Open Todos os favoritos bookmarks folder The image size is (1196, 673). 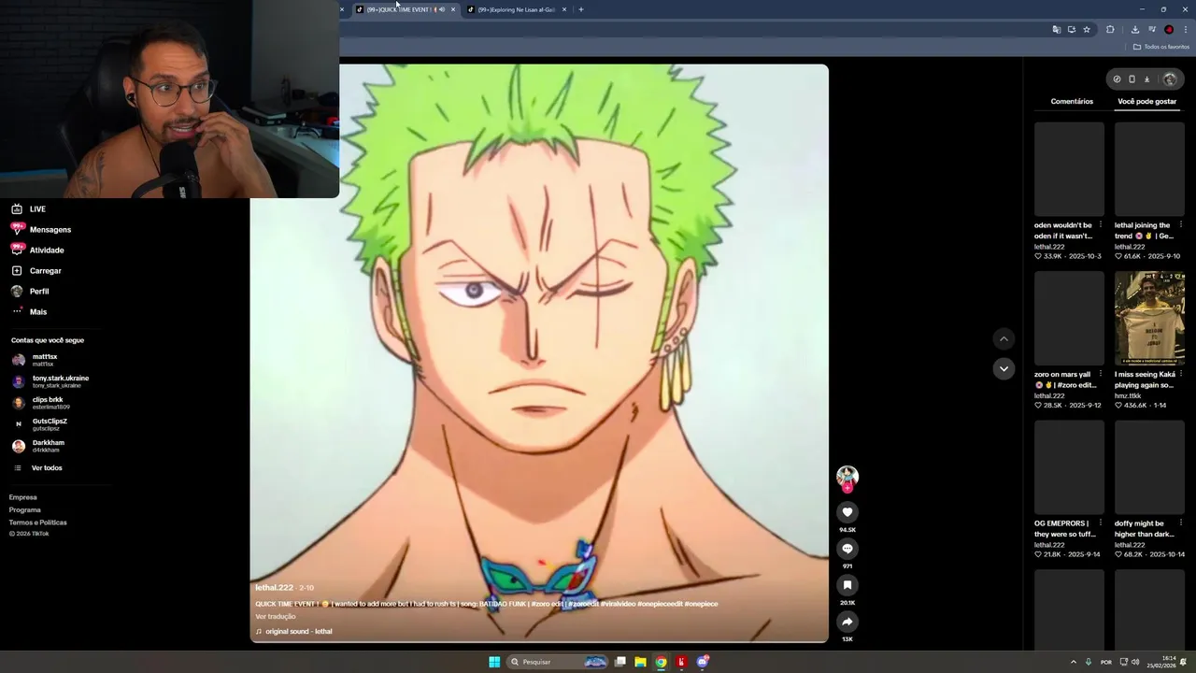pos(1161,47)
